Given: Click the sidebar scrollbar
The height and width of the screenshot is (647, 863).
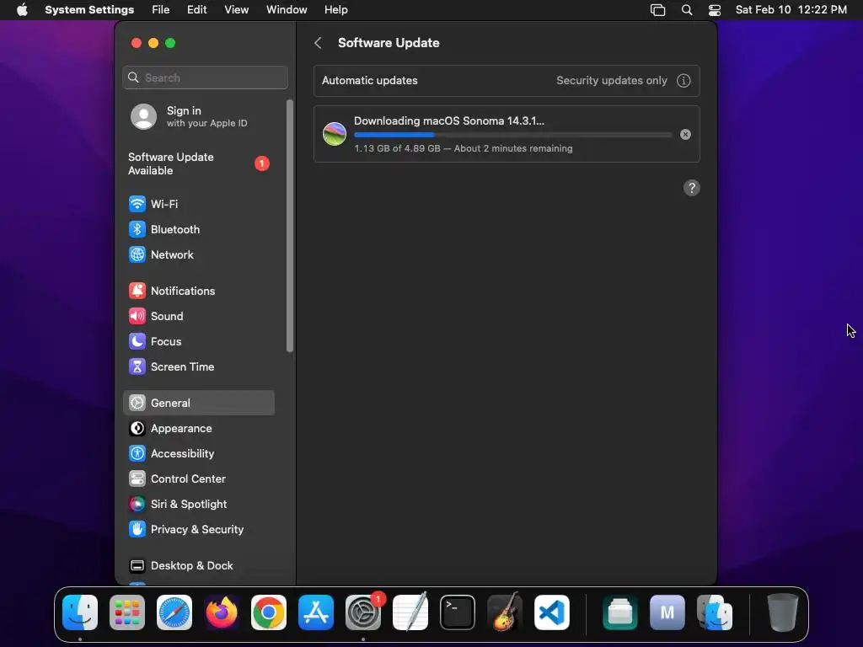Looking at the screenshot, I should pos(290,226).
